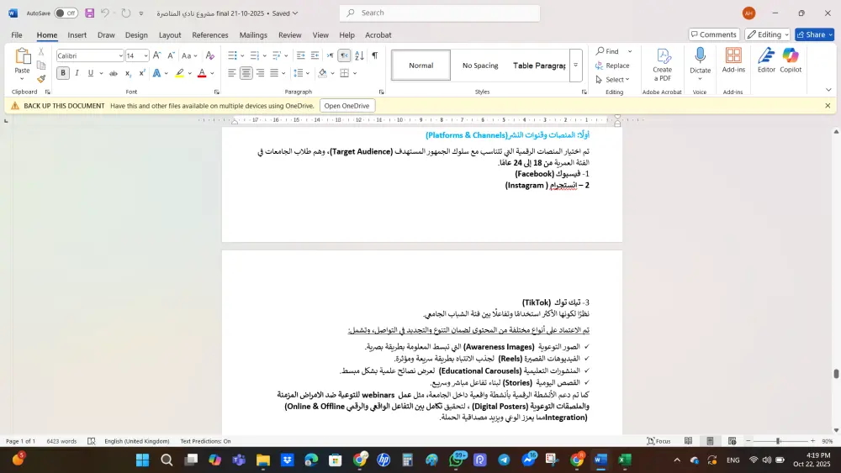
Task: Open the Insert tab
Action: [x=77, y=34]
